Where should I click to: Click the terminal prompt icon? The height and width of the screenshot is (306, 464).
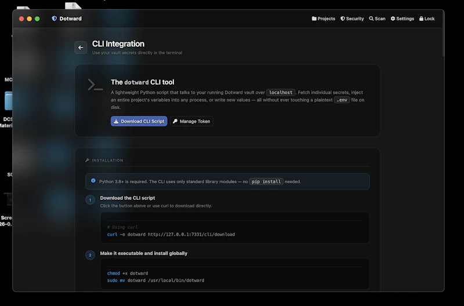[95, 85]
